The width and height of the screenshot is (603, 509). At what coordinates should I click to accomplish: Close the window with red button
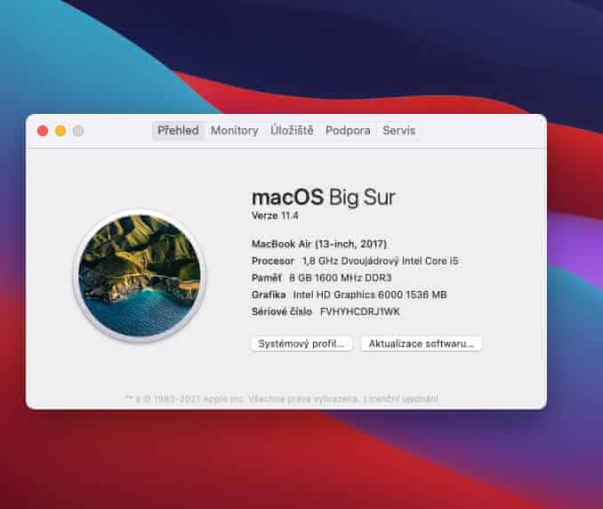coord(43,131)
